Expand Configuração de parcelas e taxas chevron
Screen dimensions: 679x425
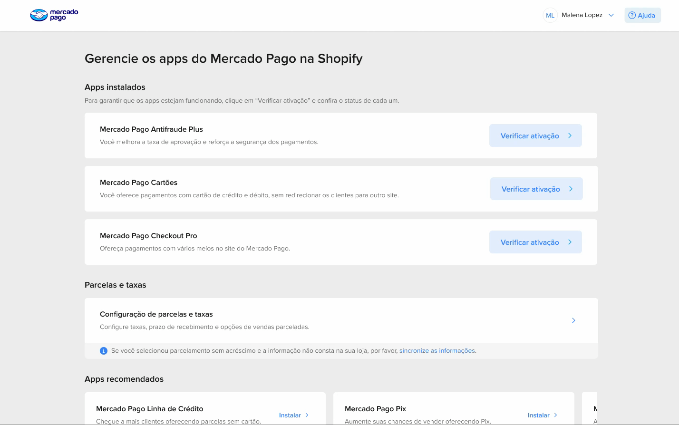(x=573, y=320)
